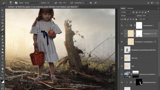Swap foreground and background colors
This screenshot has width=160, height=90.
(x=3, y=78)
